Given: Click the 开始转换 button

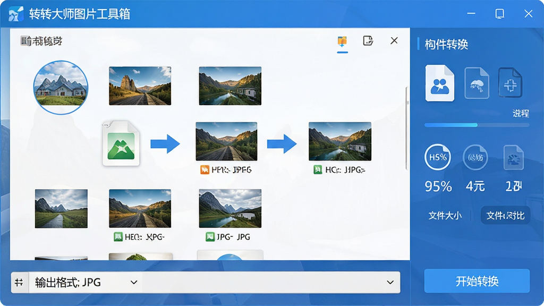Looking at the screenshot, I should [477, 281].
